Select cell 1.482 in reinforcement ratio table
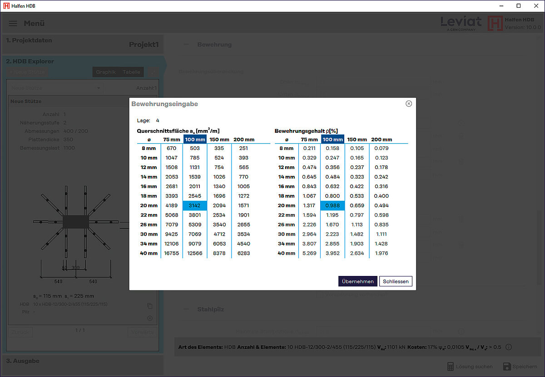 coord(357,234)
